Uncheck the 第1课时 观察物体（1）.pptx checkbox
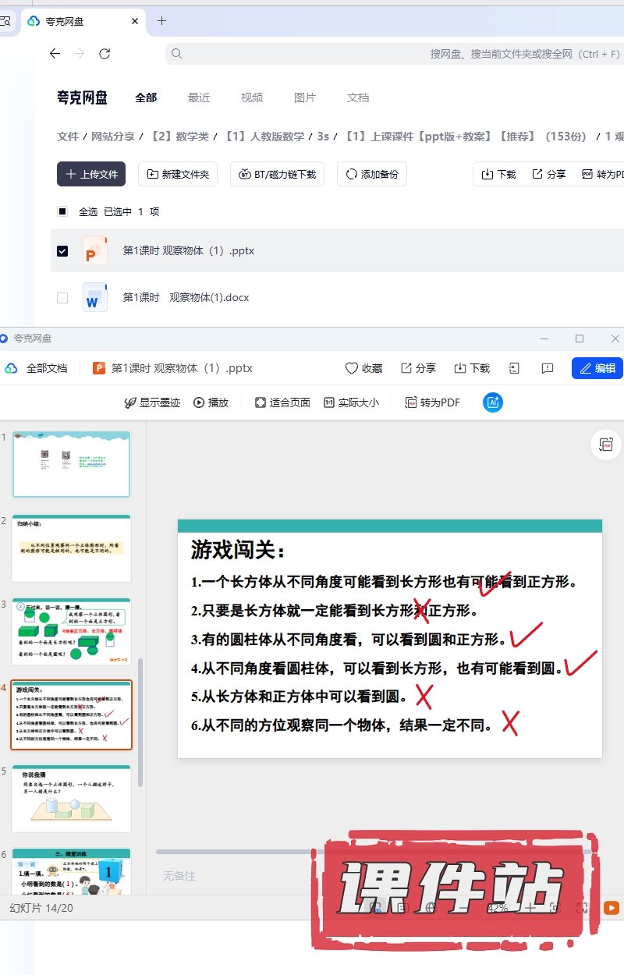The width and height of the screenshot is (624, 975). (x=62, y=251)
